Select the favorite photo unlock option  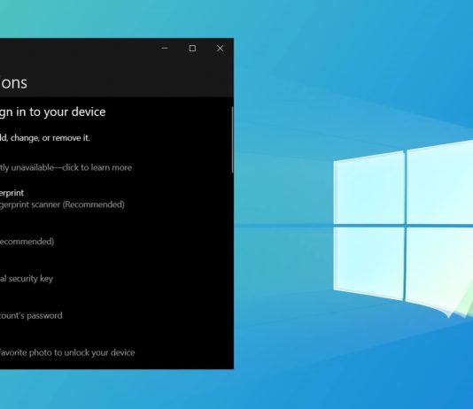[x=67, y=352]
